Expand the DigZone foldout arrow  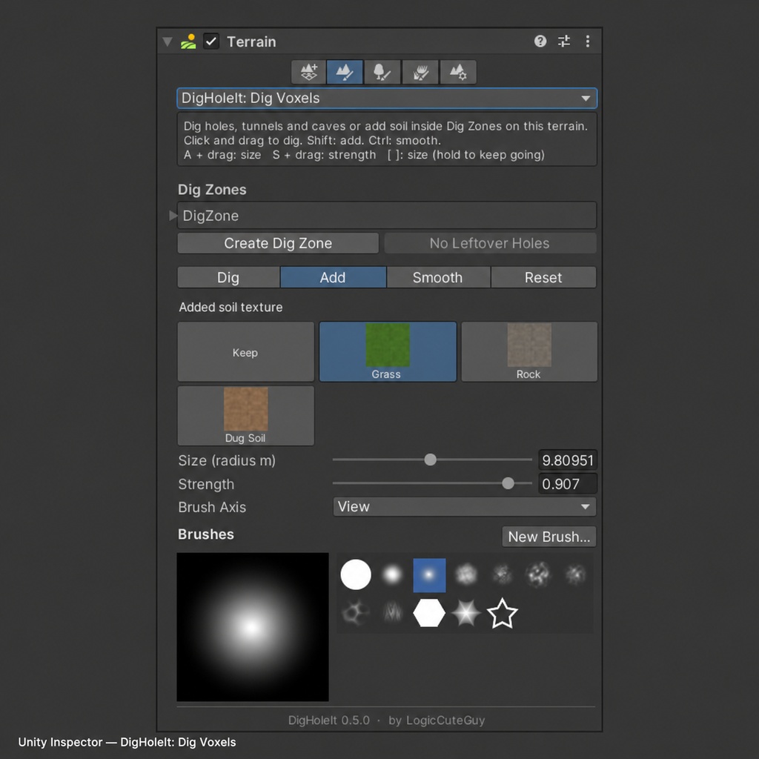pyautogui.click(x=173, y=216)
